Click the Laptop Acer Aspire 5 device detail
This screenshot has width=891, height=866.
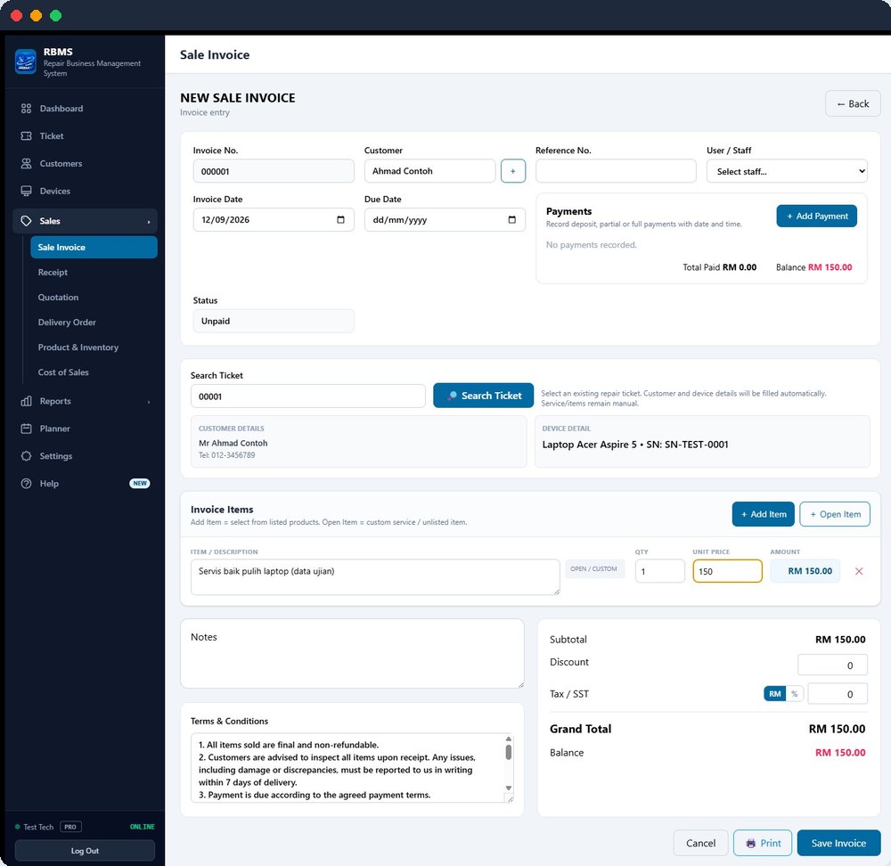(x=635, y=445)
